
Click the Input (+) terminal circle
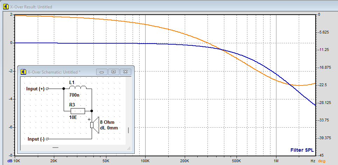[47, 89]
